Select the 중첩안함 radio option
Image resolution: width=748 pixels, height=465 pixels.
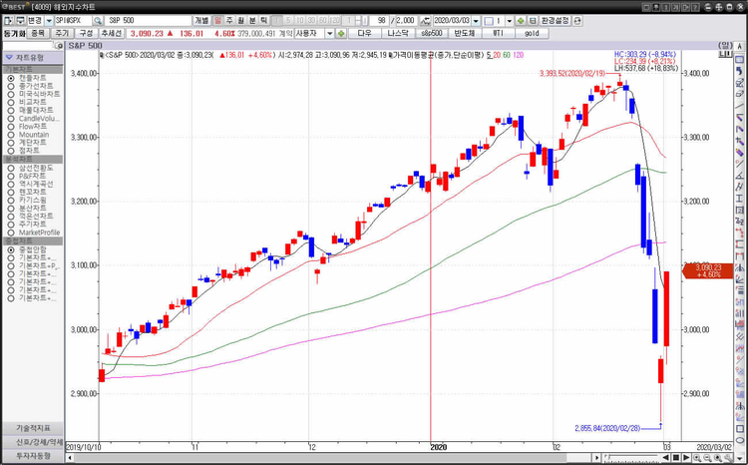(x=11, y=249)
